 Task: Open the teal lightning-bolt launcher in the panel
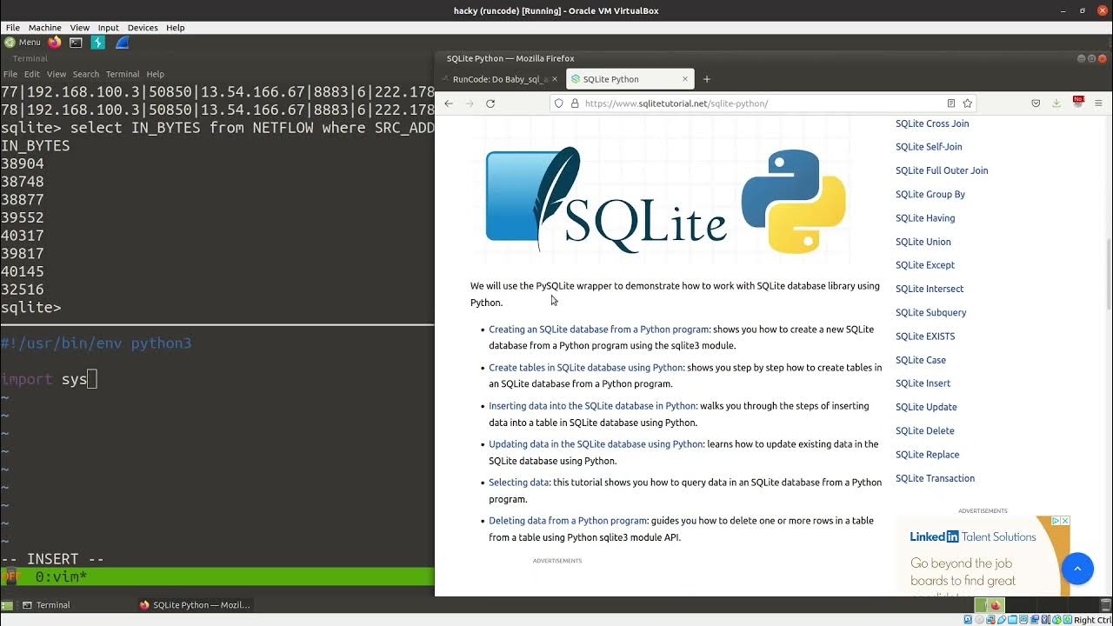click(x=98, y=42)
